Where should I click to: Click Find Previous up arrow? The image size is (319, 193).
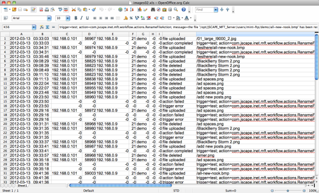tap(228, 10)
